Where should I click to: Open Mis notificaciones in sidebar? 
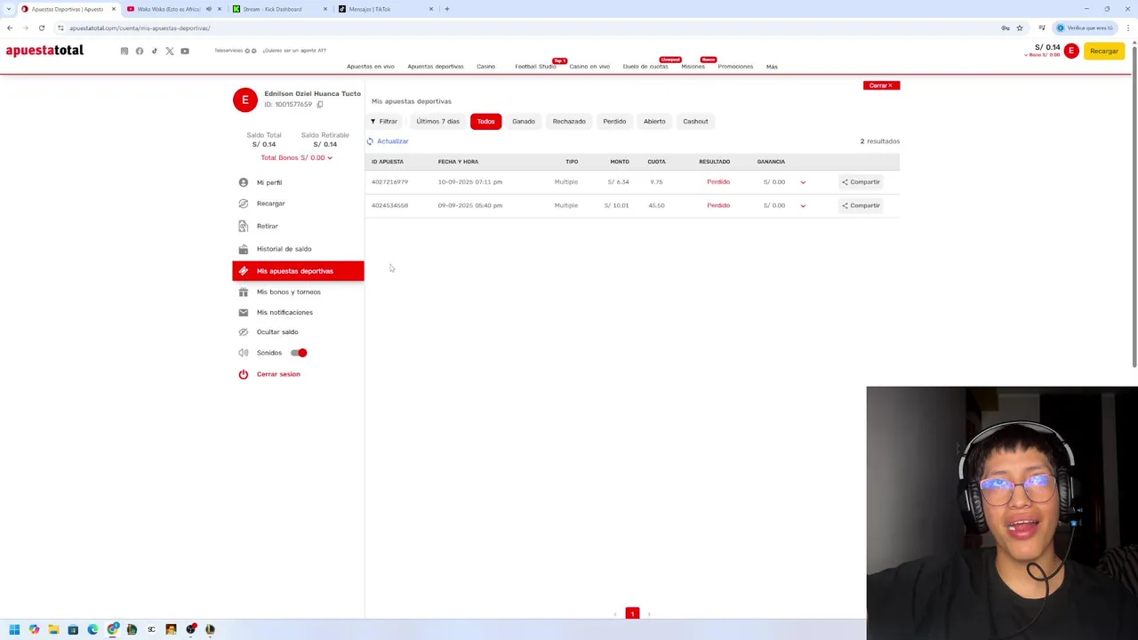(x=284, y=312)
